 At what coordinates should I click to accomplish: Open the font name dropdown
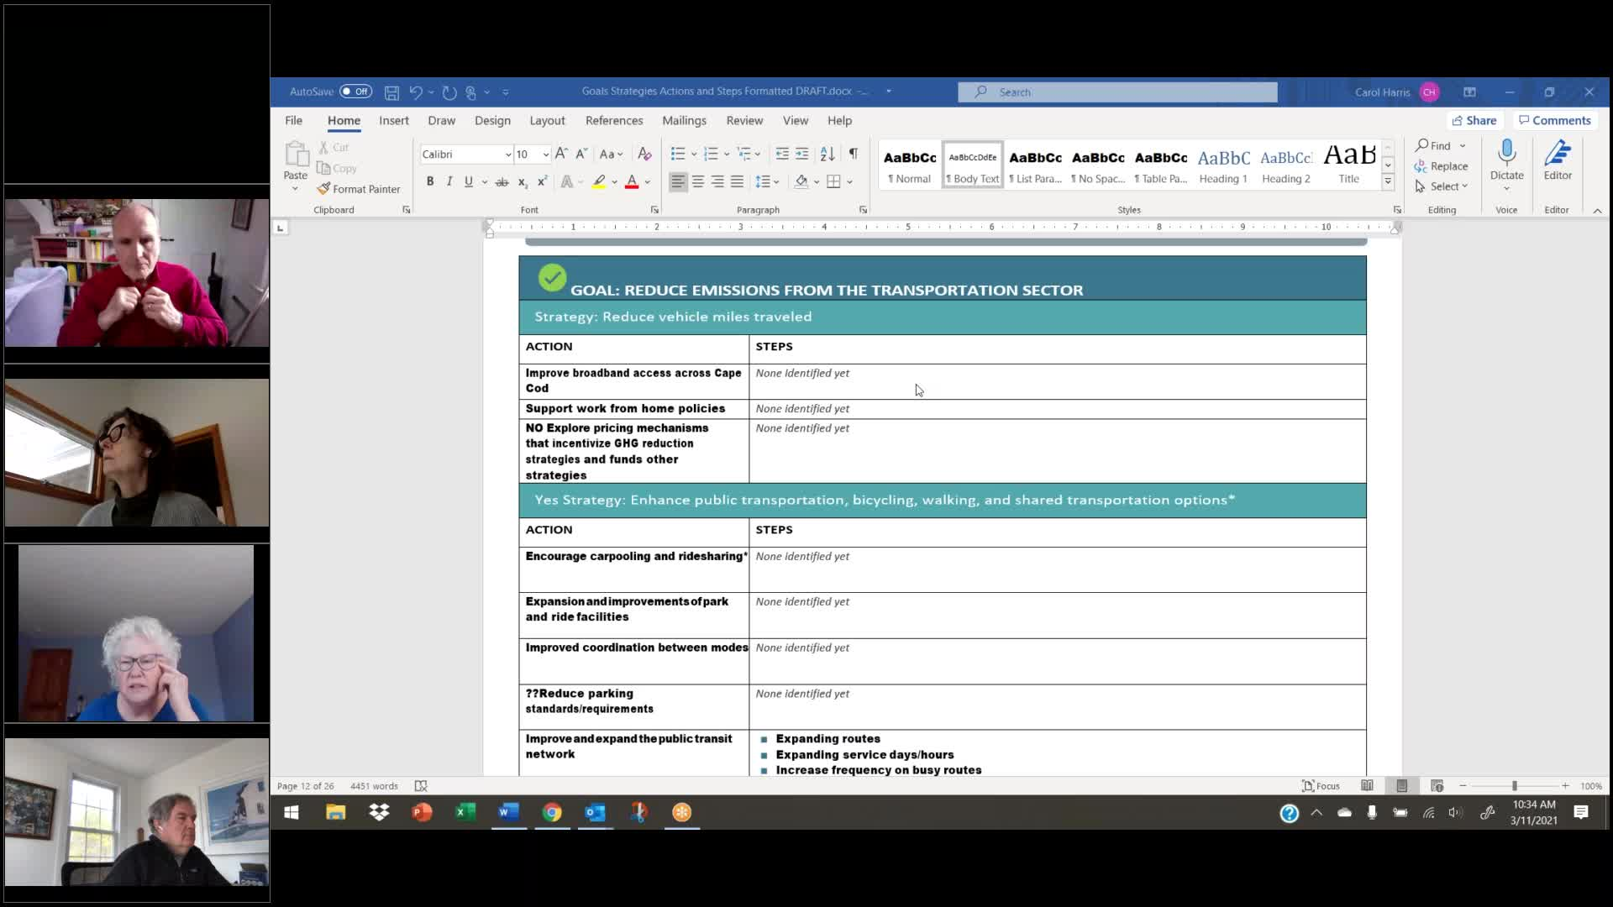508,155
